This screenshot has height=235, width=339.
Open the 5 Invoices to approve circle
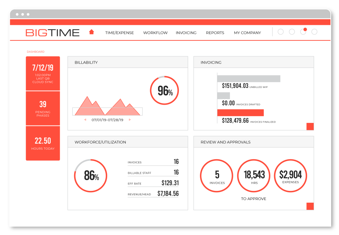click(x=217, y=176)
